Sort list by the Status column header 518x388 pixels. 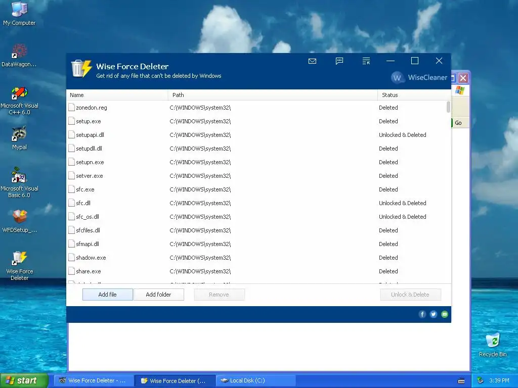[414, 95]
